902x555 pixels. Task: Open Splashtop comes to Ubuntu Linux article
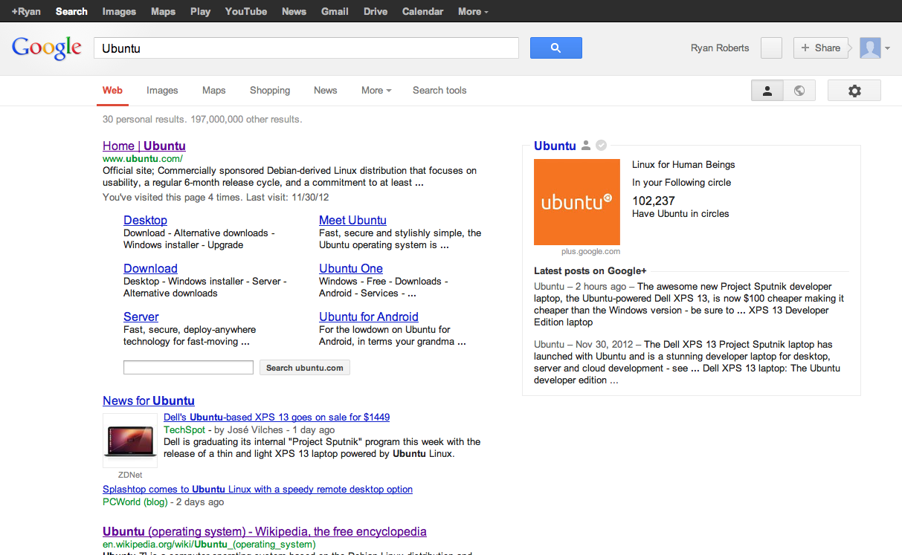(257, 490)
